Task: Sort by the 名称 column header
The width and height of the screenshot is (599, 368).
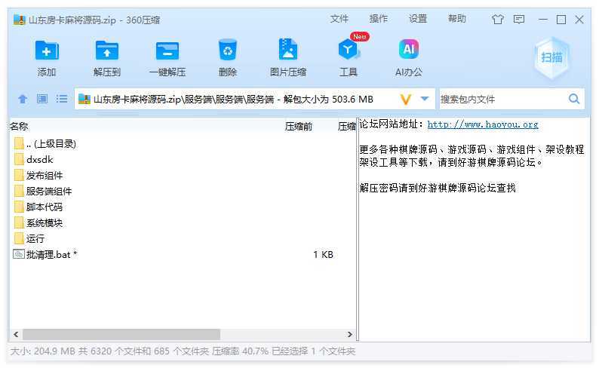Action: [x=19, y=127]
